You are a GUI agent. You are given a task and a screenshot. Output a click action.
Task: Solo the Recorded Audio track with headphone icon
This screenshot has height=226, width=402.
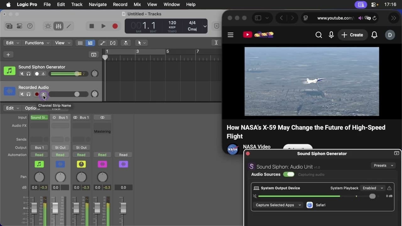pos(29,94)
